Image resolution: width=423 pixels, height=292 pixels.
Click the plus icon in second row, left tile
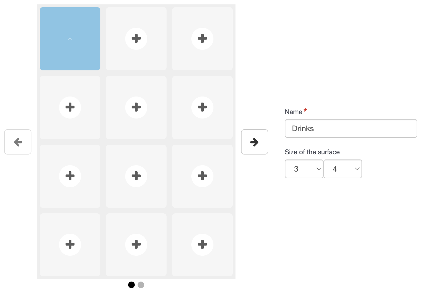point(70,107)
